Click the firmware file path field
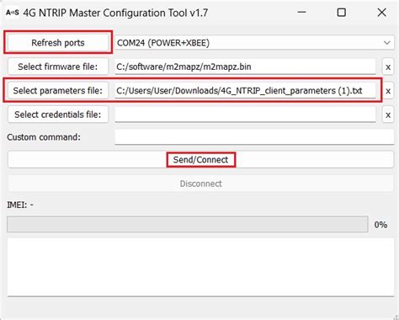The height and width of the screenshot is (320, 399). pyautogui.click(x=245, y=67)
